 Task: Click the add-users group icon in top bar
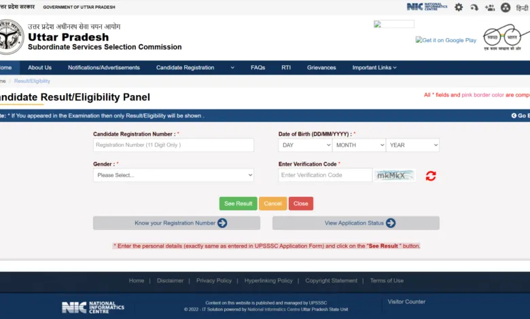tap(489, 7)
